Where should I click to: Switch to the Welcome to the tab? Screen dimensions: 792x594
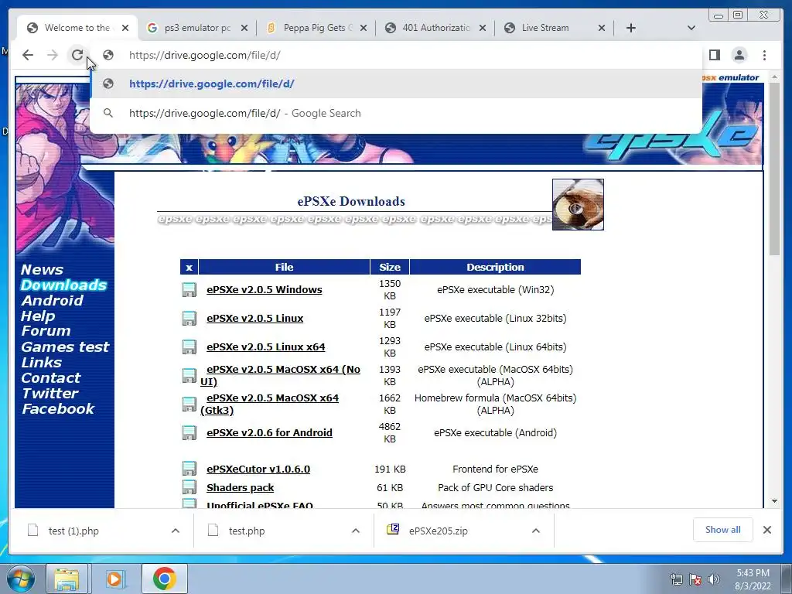click(x=77, y=28)
